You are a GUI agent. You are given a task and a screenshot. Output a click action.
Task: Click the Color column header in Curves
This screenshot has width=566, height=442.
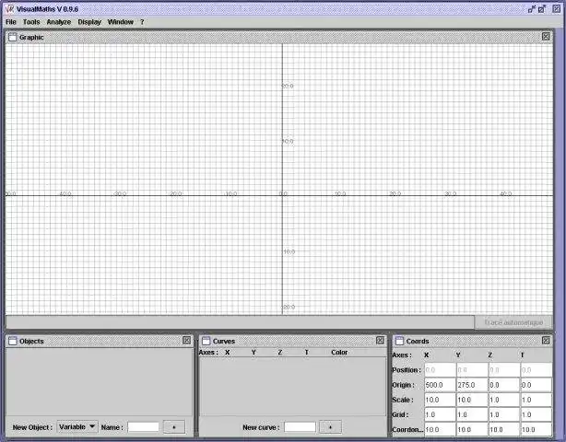(339, 353)
